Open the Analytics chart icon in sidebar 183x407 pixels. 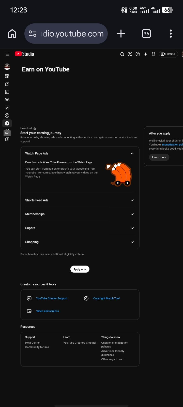7,92
